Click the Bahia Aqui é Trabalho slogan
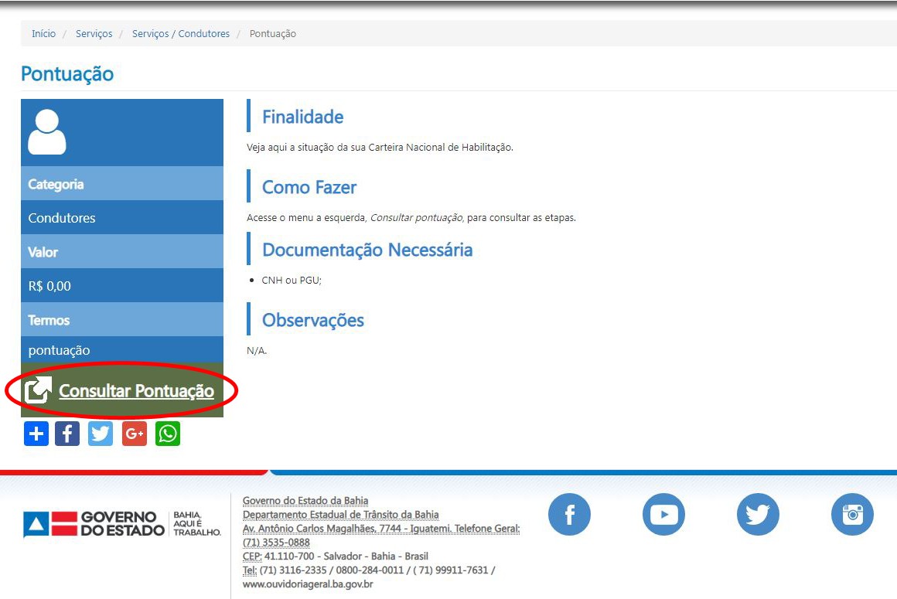The height and width of the screenshot is (599, 897). (x=196, y=523)
